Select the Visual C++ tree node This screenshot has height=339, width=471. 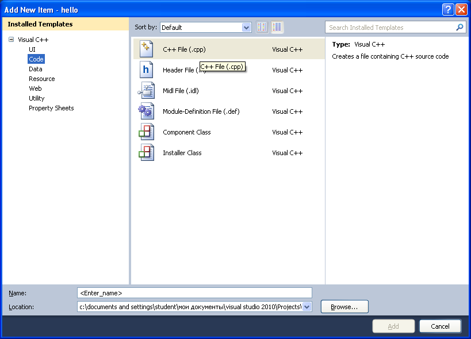[x=33, y=40]
